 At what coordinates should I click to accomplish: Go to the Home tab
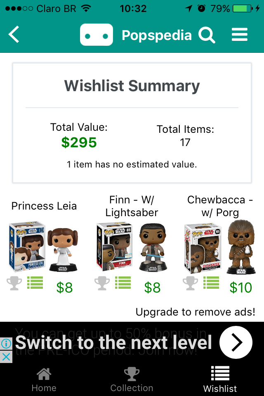(x=44, y=379)
